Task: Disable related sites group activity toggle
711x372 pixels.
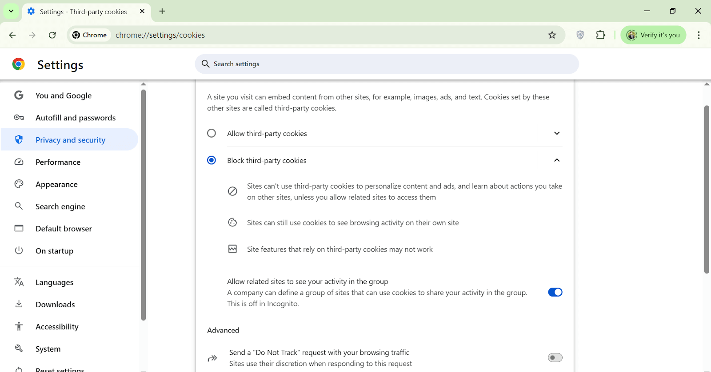Action: point(555,292)
